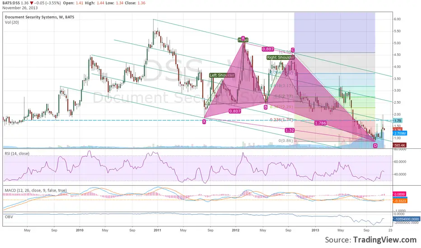
Task: Click the 1.32 ratio label
Action: (290, 130)
